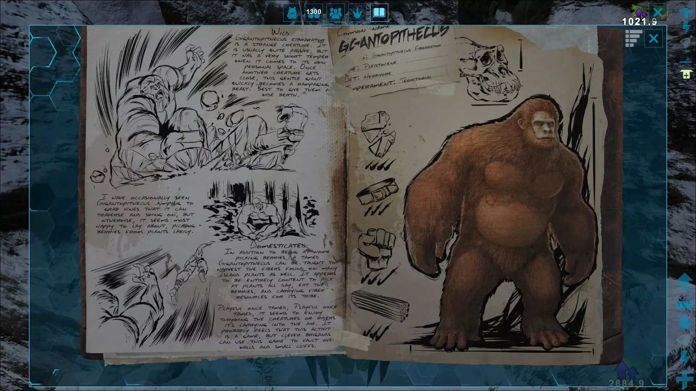This screenshot has height=391, width=696.
Task: Click the top-right stamina lightning bolt icon
Action: [686, 27]
